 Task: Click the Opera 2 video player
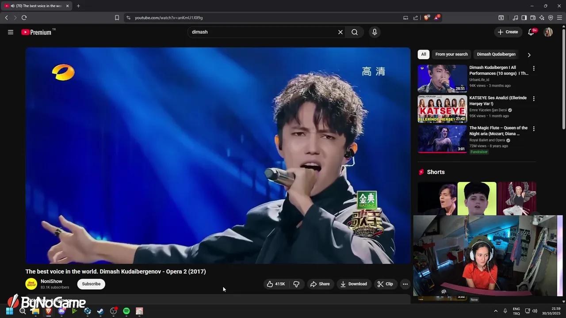pyautogui.click(x=218, y=155)
